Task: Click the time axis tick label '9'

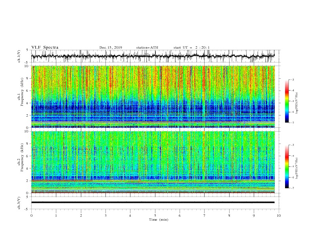Action: point(254,216)
